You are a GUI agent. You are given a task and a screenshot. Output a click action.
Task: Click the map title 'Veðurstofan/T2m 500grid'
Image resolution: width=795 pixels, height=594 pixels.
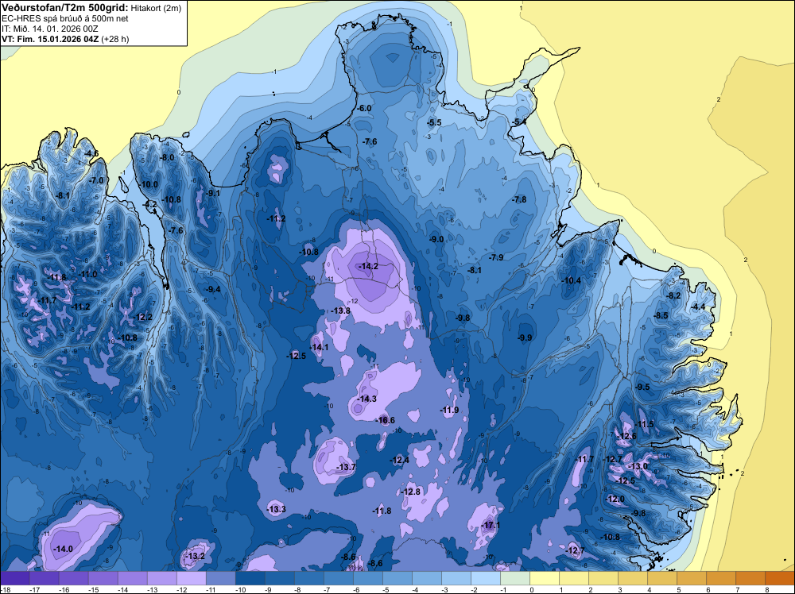[64, 8]
